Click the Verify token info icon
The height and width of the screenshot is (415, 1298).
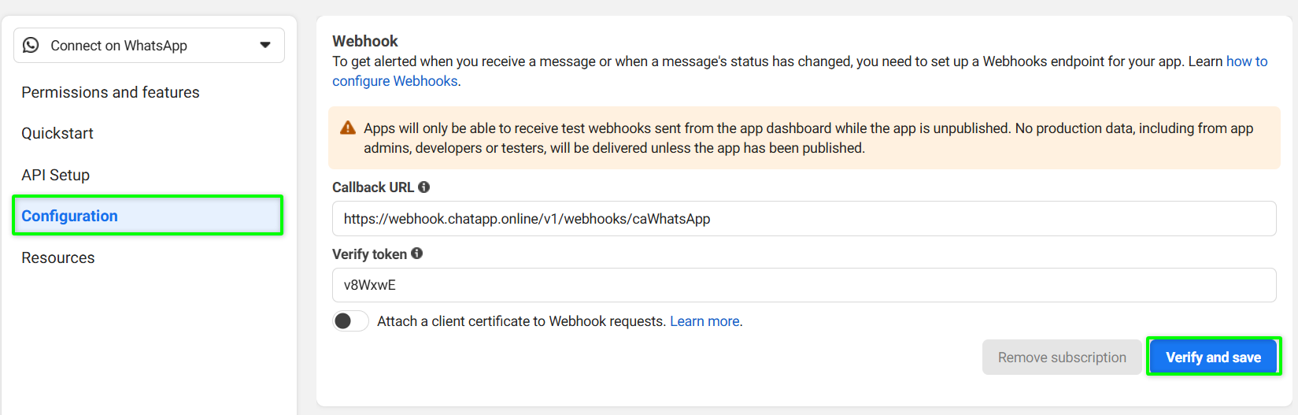pos(417,254)
